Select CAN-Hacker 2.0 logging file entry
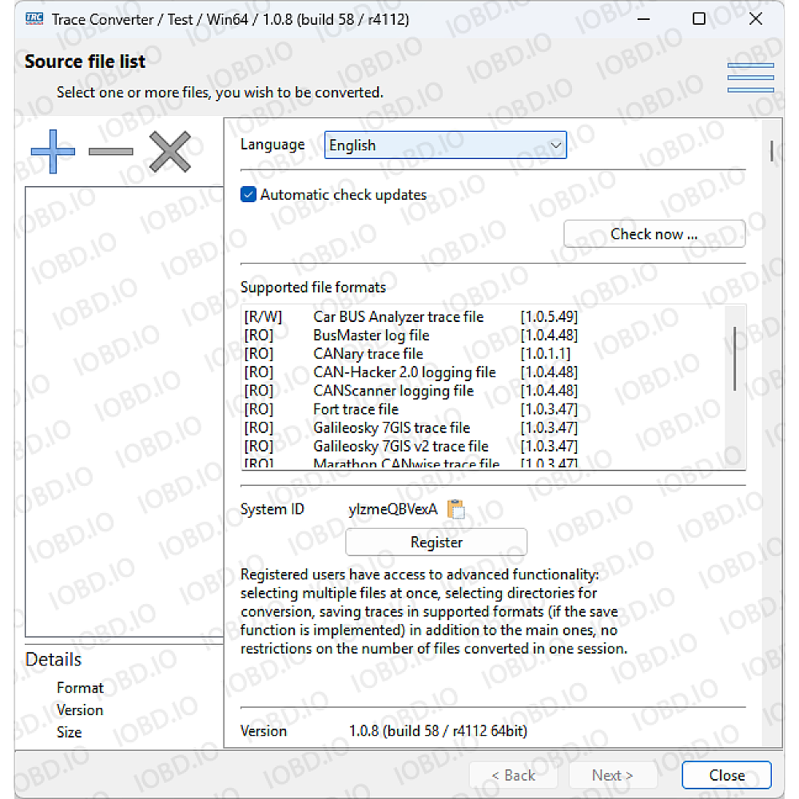 coord(404,372)
